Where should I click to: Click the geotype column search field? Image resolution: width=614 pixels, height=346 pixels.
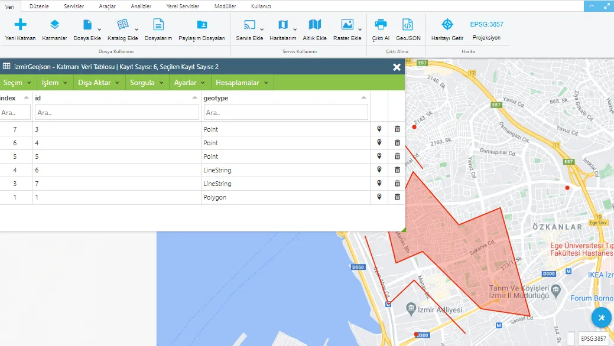click(285, 112)
